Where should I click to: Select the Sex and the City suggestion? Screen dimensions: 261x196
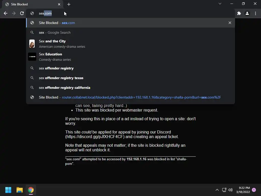tap(130, 44)
